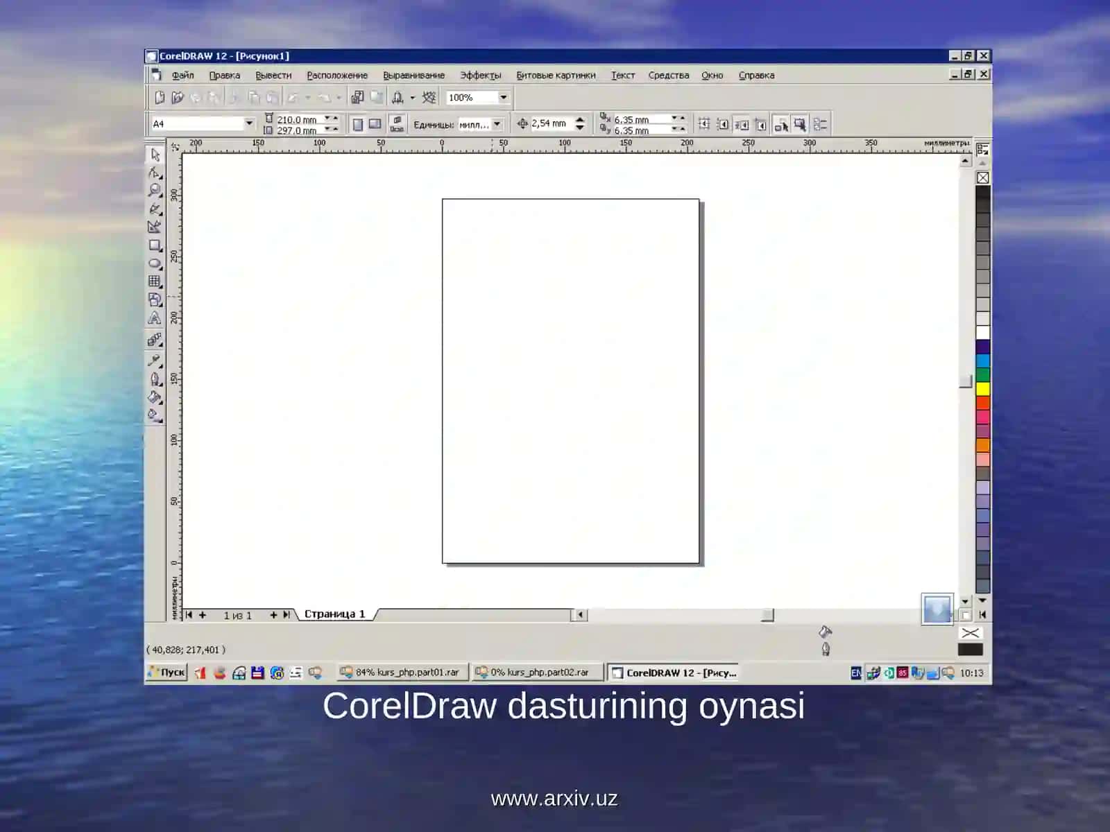Viewport: 1110px width, 832px height.
Task: Click the nudge 2,54 mm stepper arrows
Action: click(580, 123)
